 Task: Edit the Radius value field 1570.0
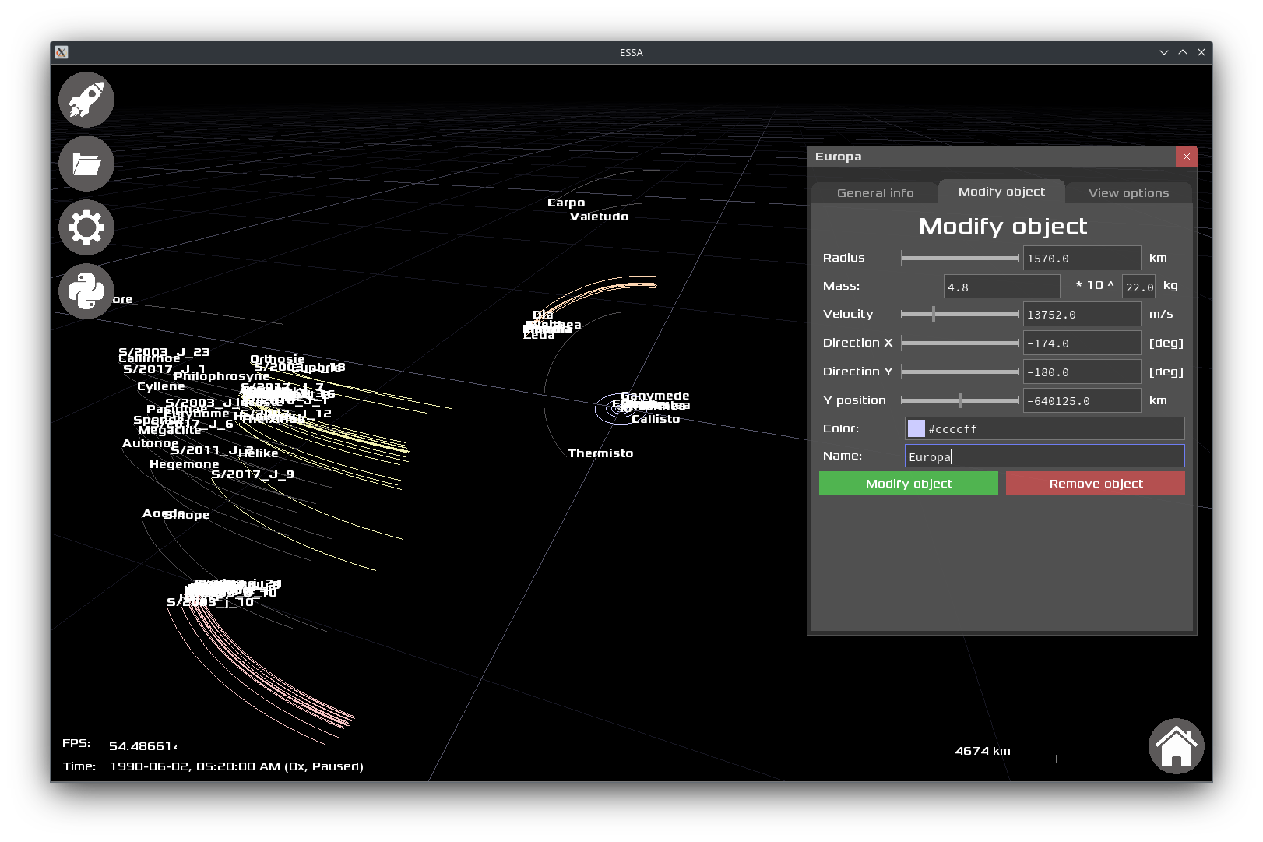point(1082,258)
